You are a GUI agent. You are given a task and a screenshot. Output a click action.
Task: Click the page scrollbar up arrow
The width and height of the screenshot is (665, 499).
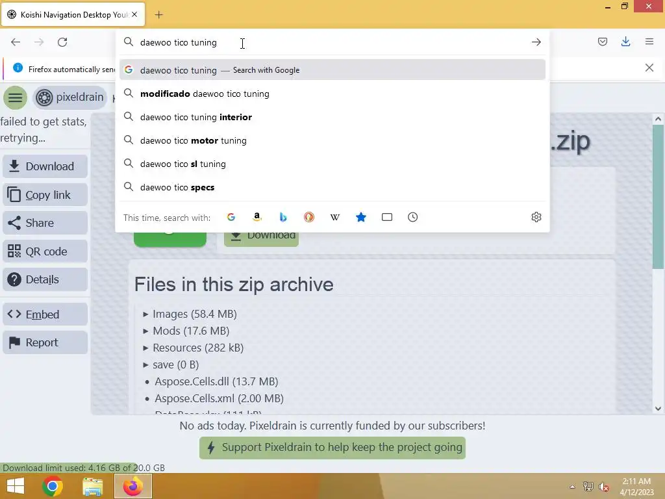point(658,120)
